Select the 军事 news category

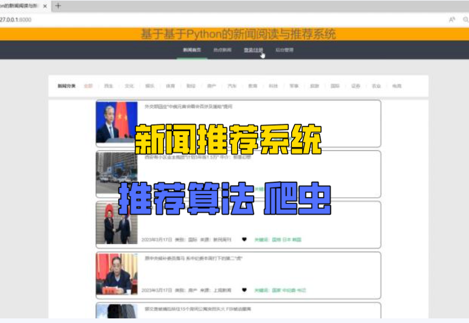[294, 86]
